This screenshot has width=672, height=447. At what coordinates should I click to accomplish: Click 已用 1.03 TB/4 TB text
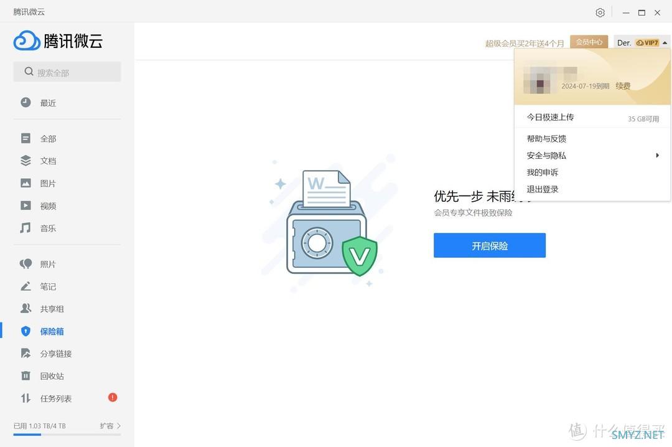(39, 426)
